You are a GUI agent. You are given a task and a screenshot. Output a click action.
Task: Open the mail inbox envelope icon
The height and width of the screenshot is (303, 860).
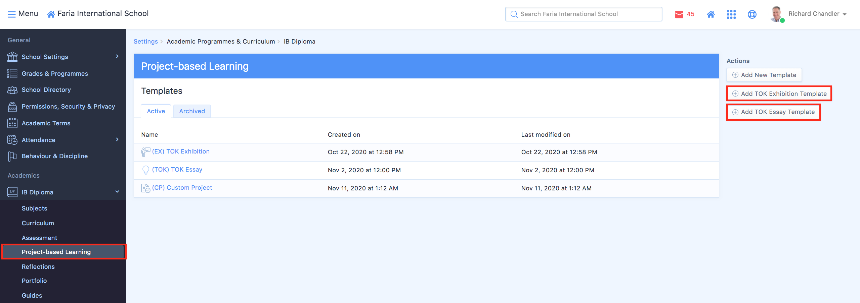point(679,14)
